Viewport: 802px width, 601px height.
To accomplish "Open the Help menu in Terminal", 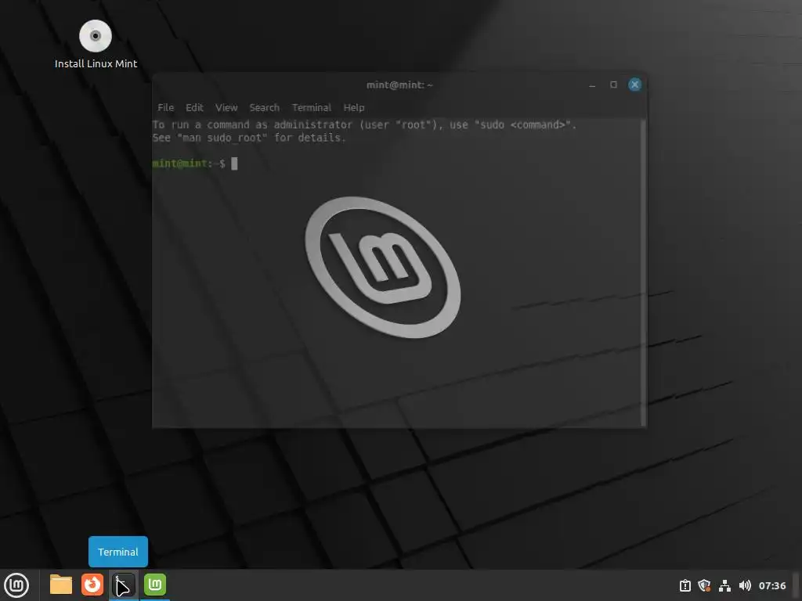I will click(354, 107).
